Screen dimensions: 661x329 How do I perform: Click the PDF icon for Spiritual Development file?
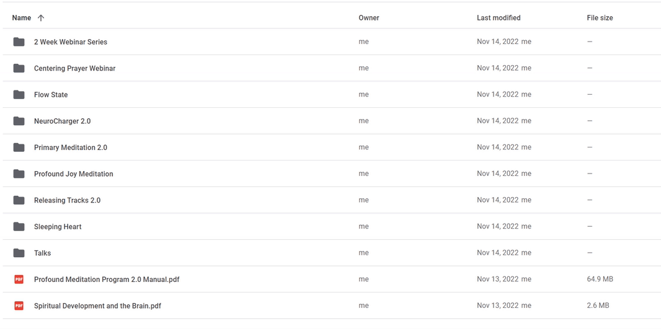19,306
